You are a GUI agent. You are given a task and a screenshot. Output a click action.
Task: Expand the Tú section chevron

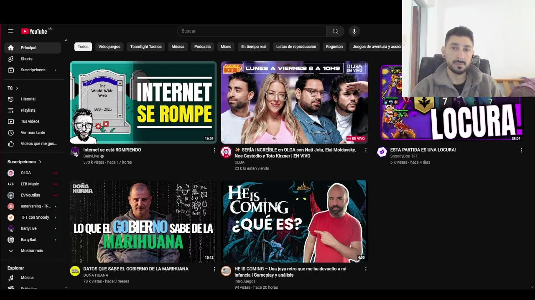tap(17, 88)
